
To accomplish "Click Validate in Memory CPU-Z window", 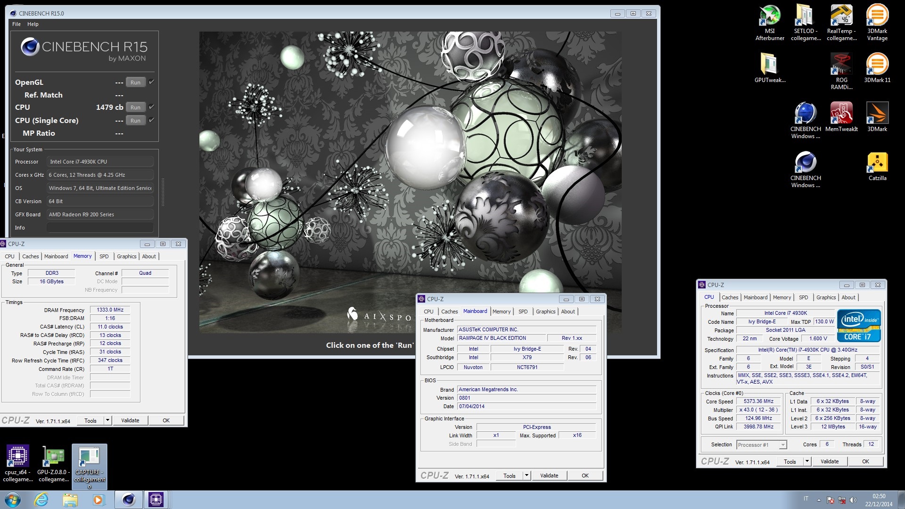I will [130, 420].
